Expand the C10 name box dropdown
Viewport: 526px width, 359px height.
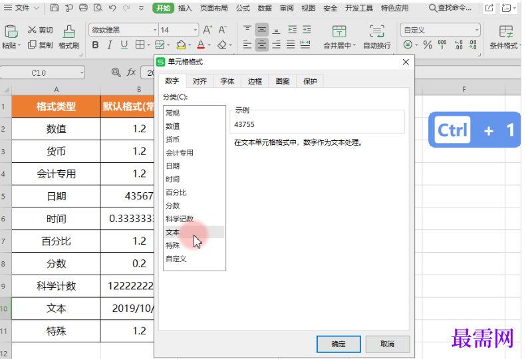click(82, 72)
